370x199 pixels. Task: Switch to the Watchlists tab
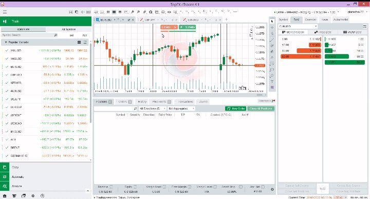[x=23, y=29]
